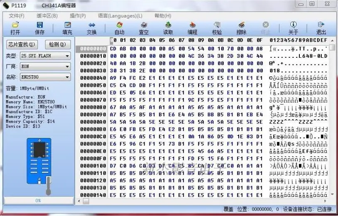Screen dimensions: 338x216
Task: Click the Memory Capacity: $14 line
Action: coord(30,121)
